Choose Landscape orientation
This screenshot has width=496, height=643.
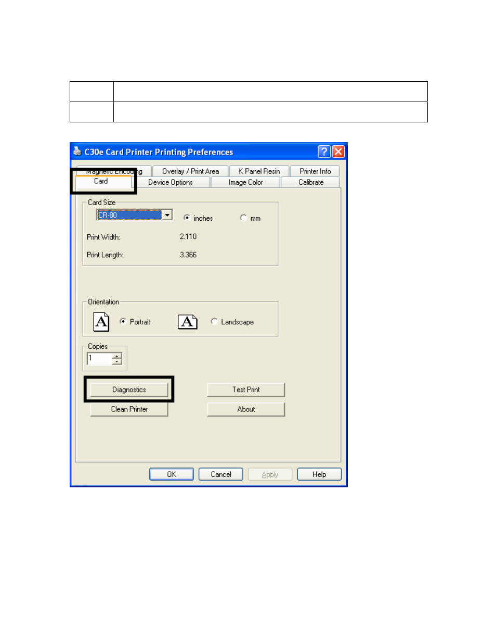tap(214, 321)
